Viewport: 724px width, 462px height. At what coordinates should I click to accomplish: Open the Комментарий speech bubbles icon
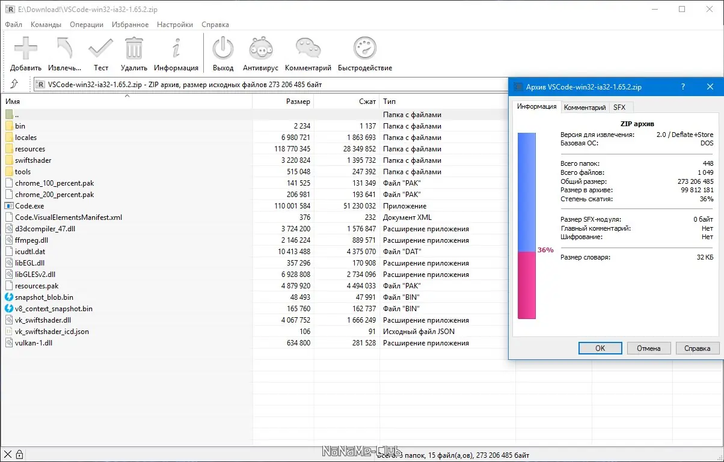pos(308,48)
